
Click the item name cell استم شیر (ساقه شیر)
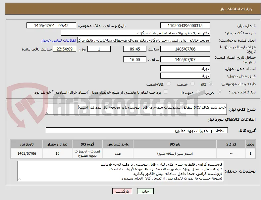pos(175,153)
